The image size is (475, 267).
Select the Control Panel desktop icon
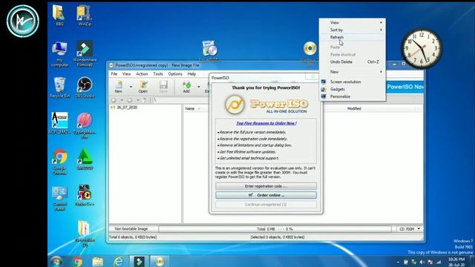coord(59,198)
